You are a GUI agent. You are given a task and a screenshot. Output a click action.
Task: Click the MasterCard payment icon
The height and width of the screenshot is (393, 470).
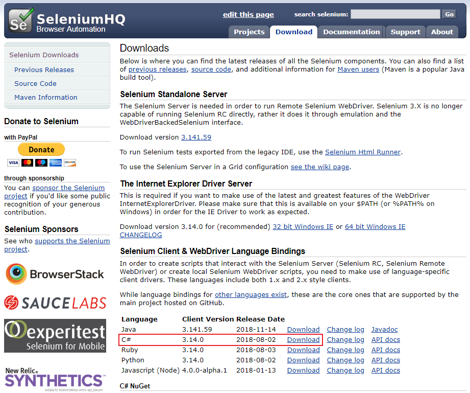coord(27,163)
